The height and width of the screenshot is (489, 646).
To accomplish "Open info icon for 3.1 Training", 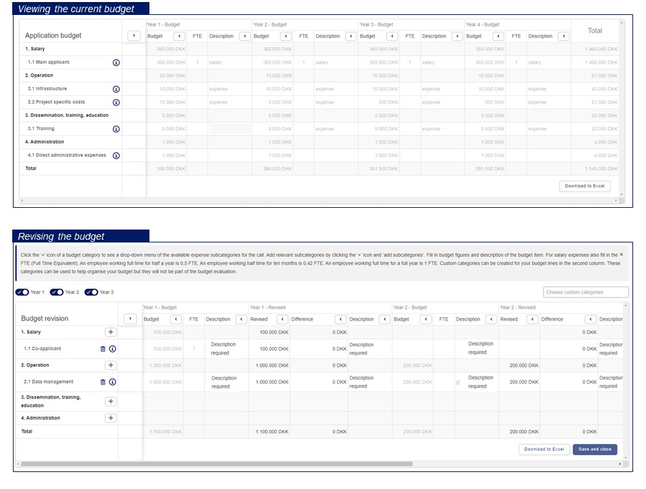I will click(x=116, y=129).
